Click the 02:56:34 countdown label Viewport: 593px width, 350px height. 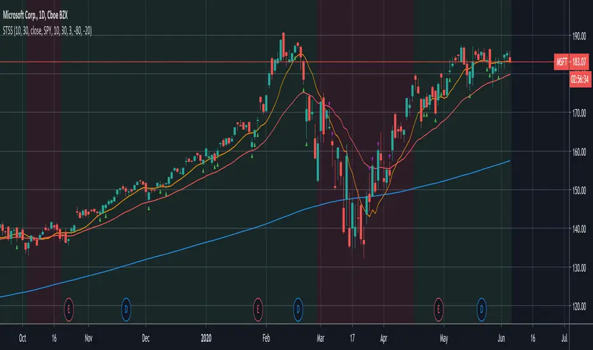point(580,80)
